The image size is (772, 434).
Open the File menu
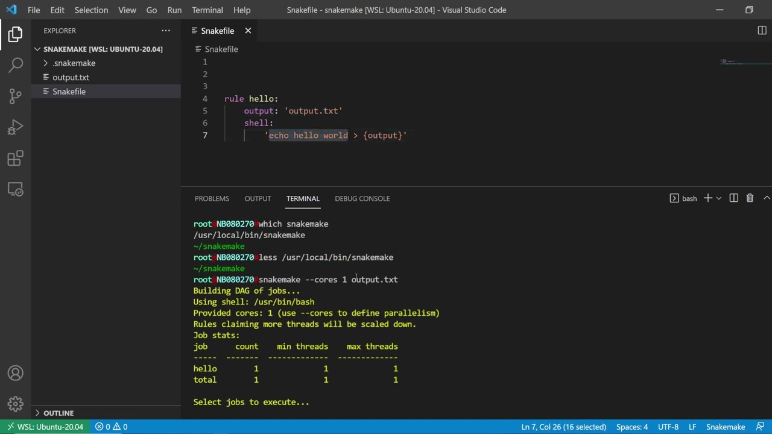pos(34,10)
